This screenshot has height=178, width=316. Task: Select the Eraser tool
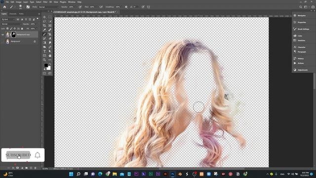pos(50,39)
